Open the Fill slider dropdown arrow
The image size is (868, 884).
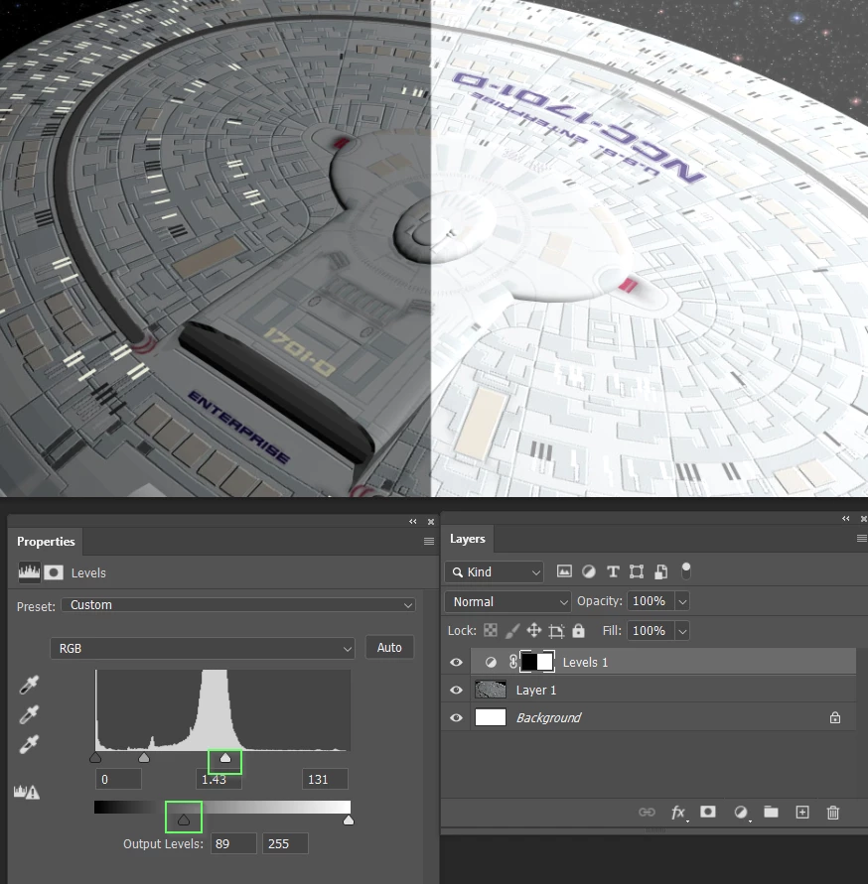(x=682, y=631)
